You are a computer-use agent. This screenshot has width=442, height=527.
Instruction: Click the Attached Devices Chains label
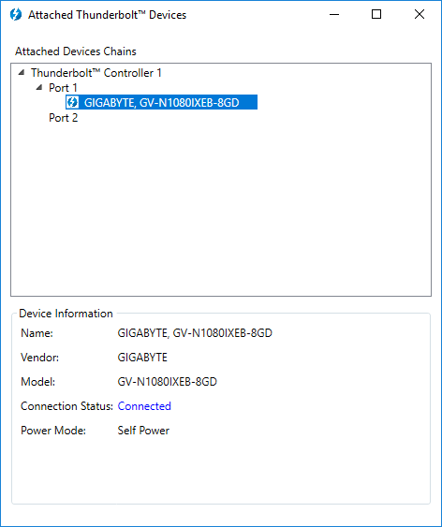[x=76, y=51]
